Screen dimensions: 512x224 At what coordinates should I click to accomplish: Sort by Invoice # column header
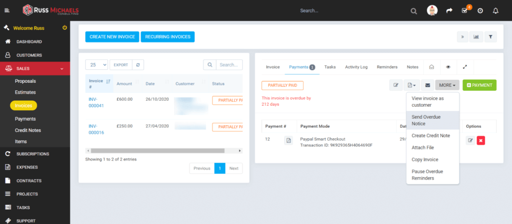(99, 84)
